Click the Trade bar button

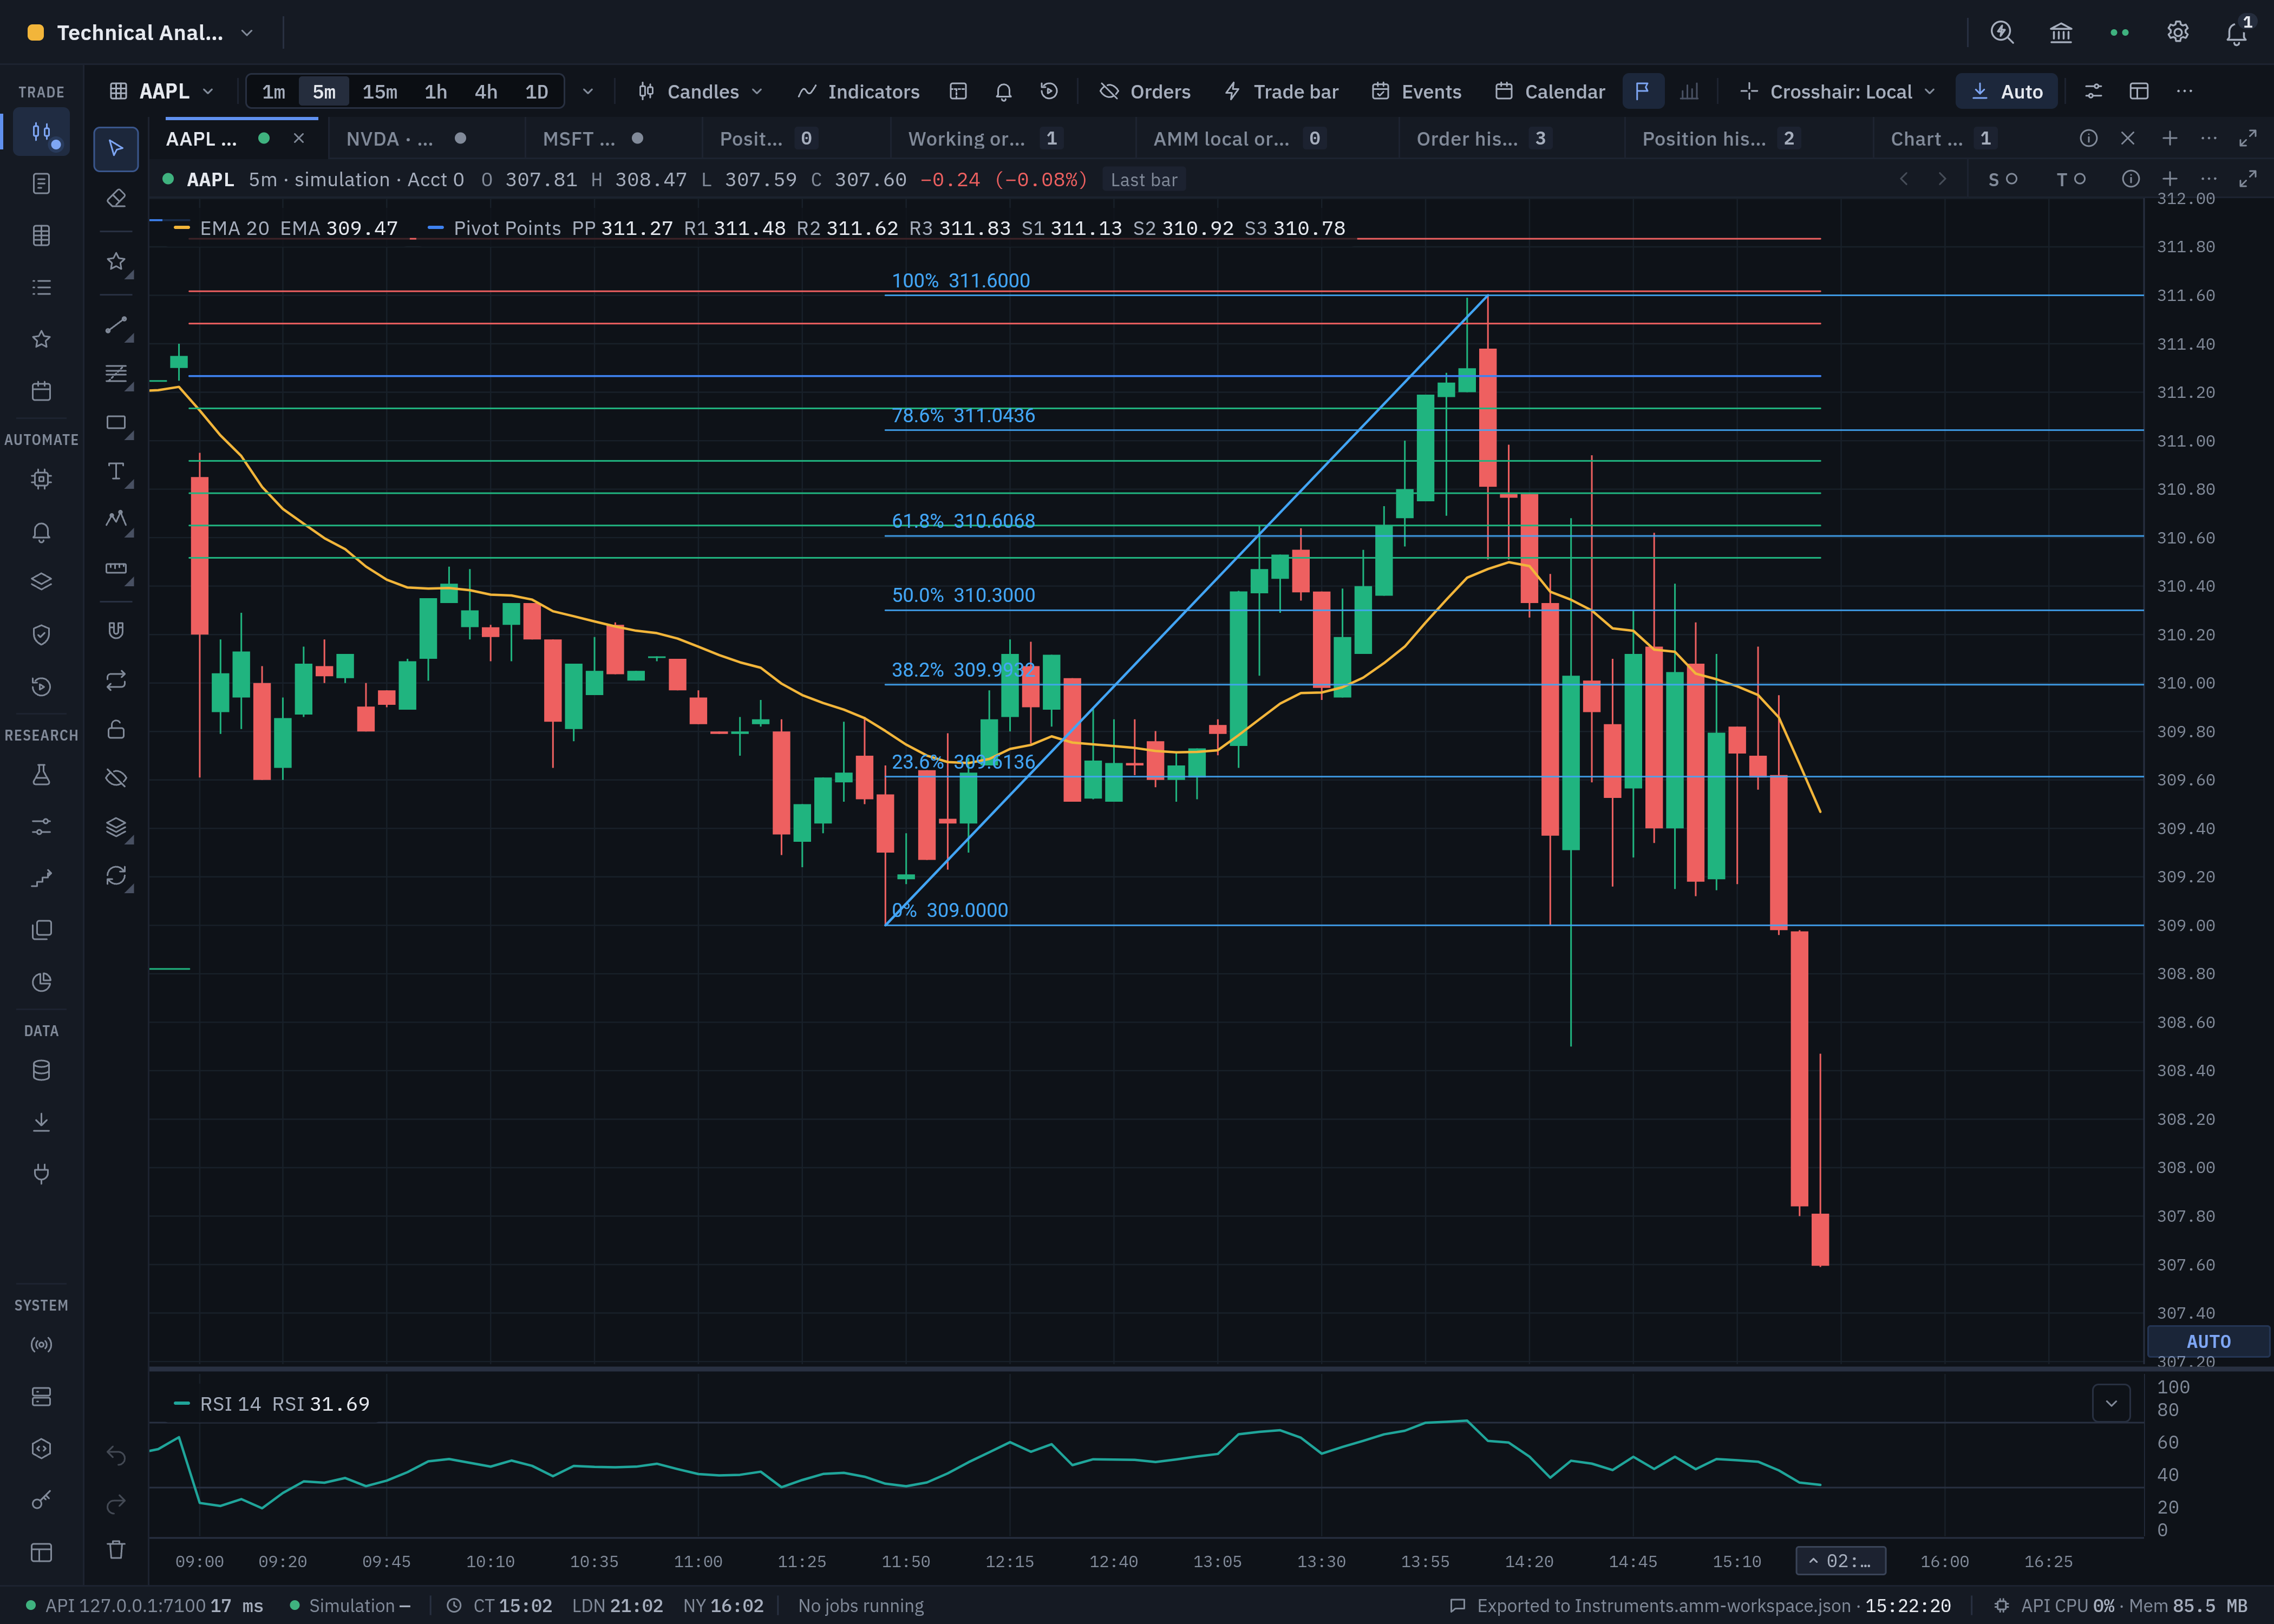[1281, 91]
